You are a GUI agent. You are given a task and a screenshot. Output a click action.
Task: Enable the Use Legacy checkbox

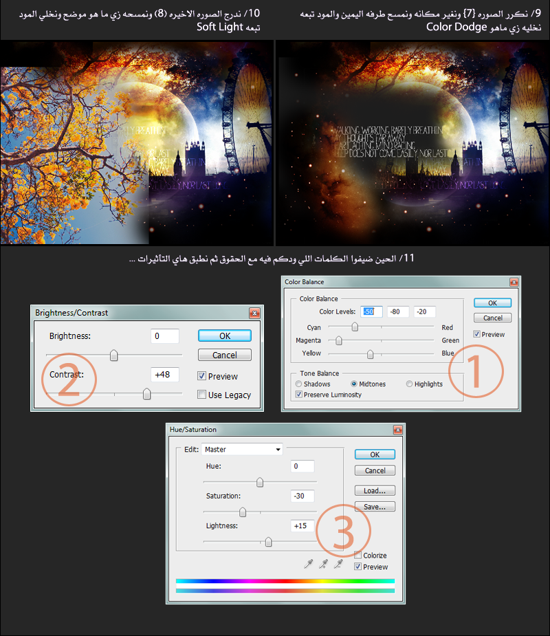tap(201, 395)
